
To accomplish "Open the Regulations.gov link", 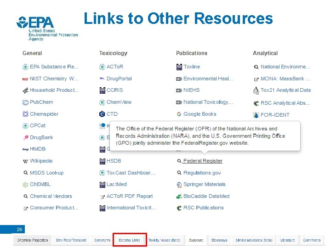I will [202, 173].
